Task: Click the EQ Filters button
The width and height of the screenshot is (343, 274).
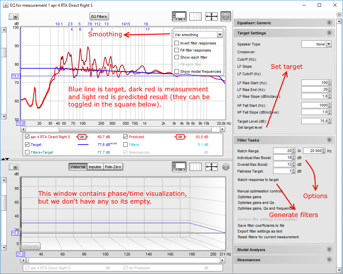Action: pyautogui.click(x=99, y=17)
